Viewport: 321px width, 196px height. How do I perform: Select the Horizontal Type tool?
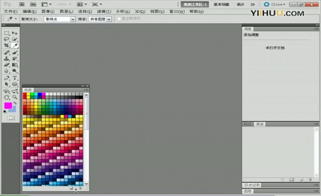coord(15,78)
